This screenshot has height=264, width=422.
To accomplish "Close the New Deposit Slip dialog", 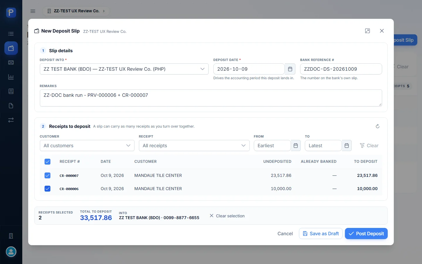I will [x=382, y=31].
